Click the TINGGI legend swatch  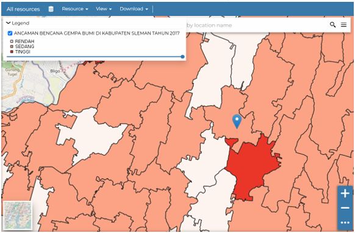tap(12, 52)
